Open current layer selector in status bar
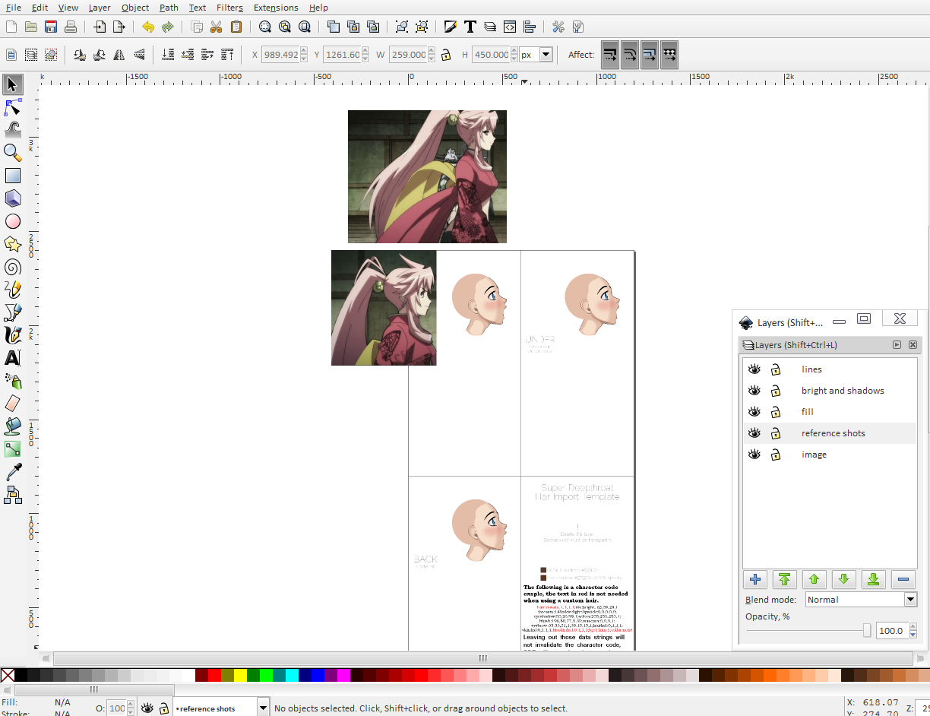The image size is (930, 716). coord(263,708)
